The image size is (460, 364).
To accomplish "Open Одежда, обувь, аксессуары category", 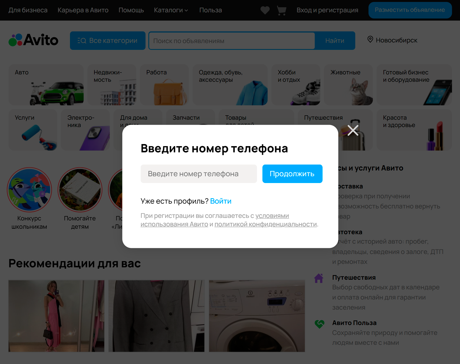I will coord(230,85).
